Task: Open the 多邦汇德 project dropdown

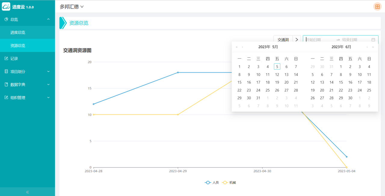Action: tap(72, 7)
